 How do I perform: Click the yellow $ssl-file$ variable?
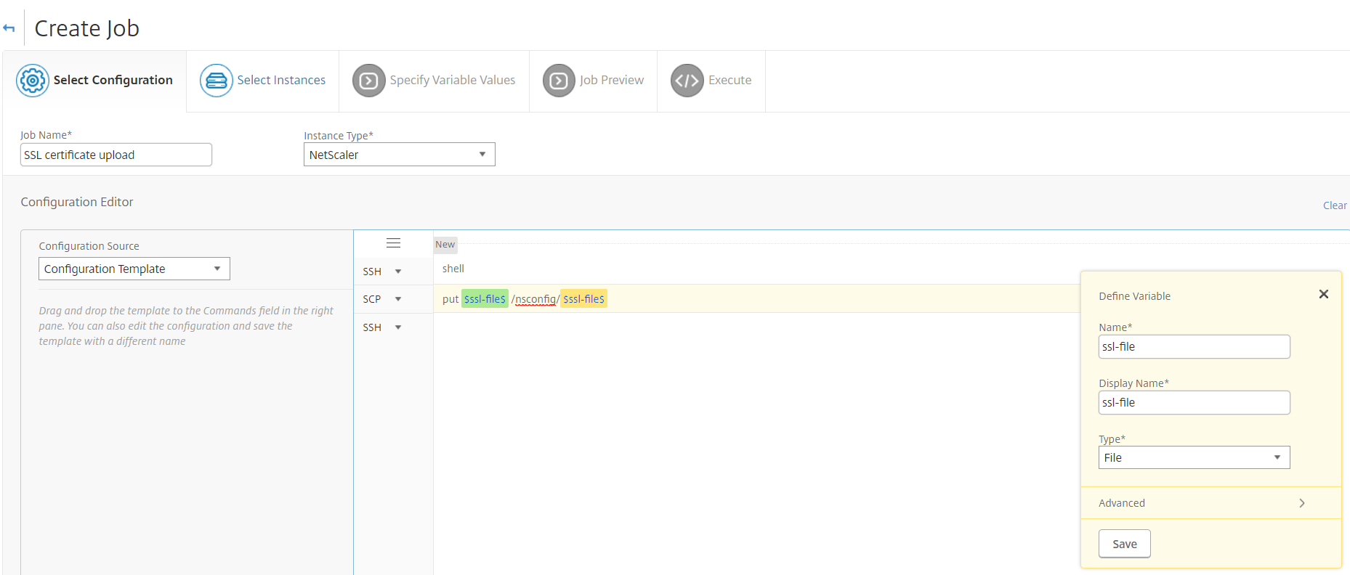(x=584, y=299)
